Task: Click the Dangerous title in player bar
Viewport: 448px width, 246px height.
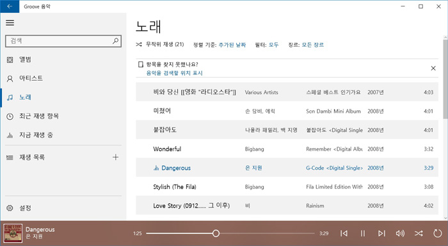Action: tap(40, 229)
